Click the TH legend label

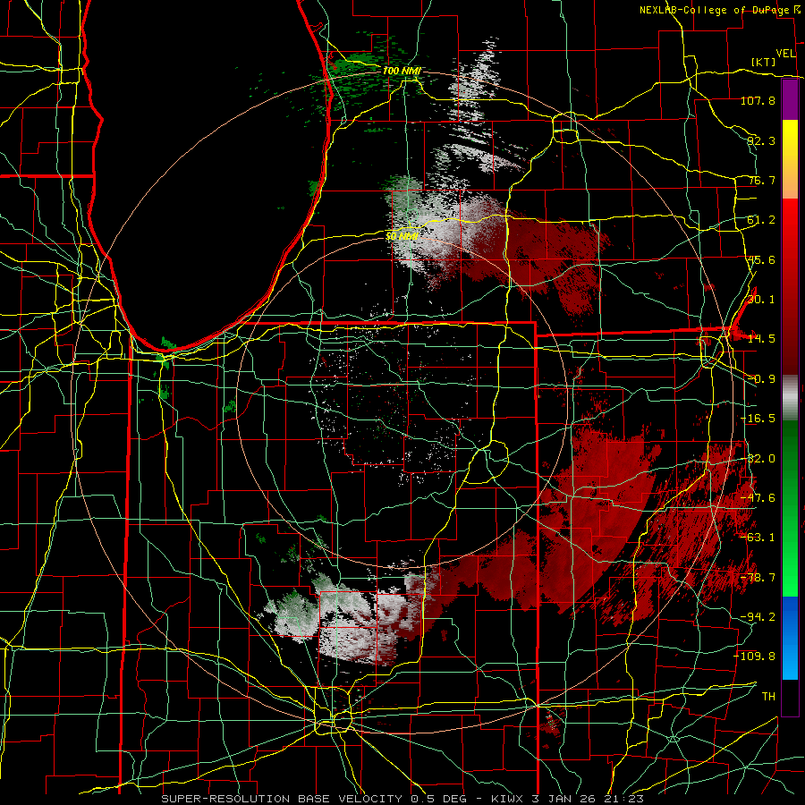[768, 697]
